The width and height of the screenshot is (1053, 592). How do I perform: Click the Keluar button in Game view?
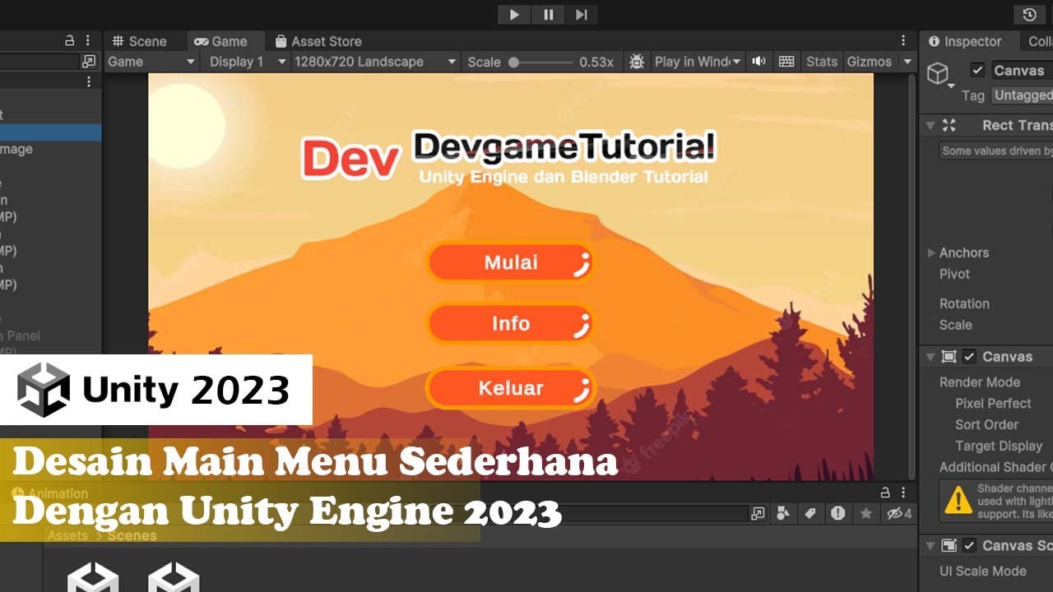tap(510, 388)
